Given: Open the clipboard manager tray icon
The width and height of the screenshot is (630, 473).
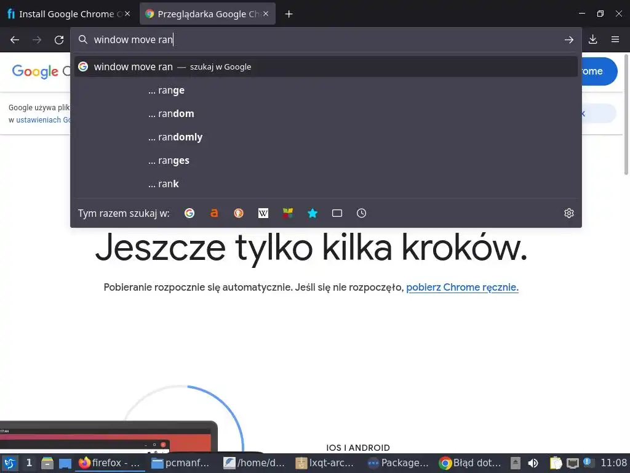Looking at the screenshot, I should click(x=556, y=463).
